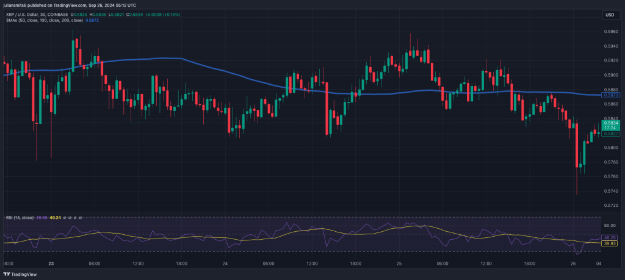Viewport: 625px width, 280px height.
Task: Click the blue SMA value 0.5872
Action: pyautogui.click(x=92, y=20)
